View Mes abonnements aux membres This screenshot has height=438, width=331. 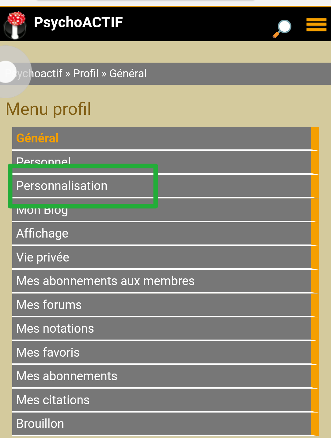click(x=105, y=281)
